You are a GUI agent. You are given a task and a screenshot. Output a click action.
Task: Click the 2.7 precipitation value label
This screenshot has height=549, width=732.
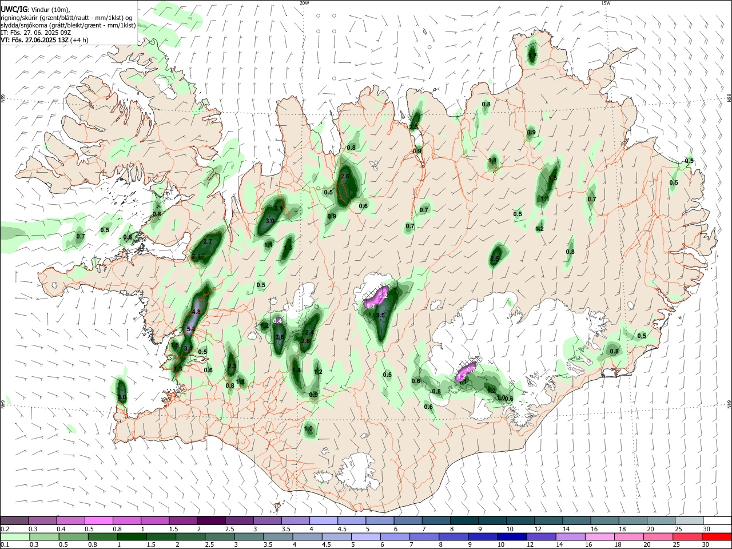click(208, 242)
